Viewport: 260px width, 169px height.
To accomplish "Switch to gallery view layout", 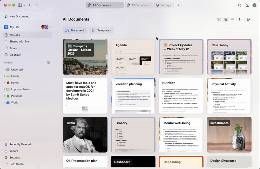I will coord(219,19).
